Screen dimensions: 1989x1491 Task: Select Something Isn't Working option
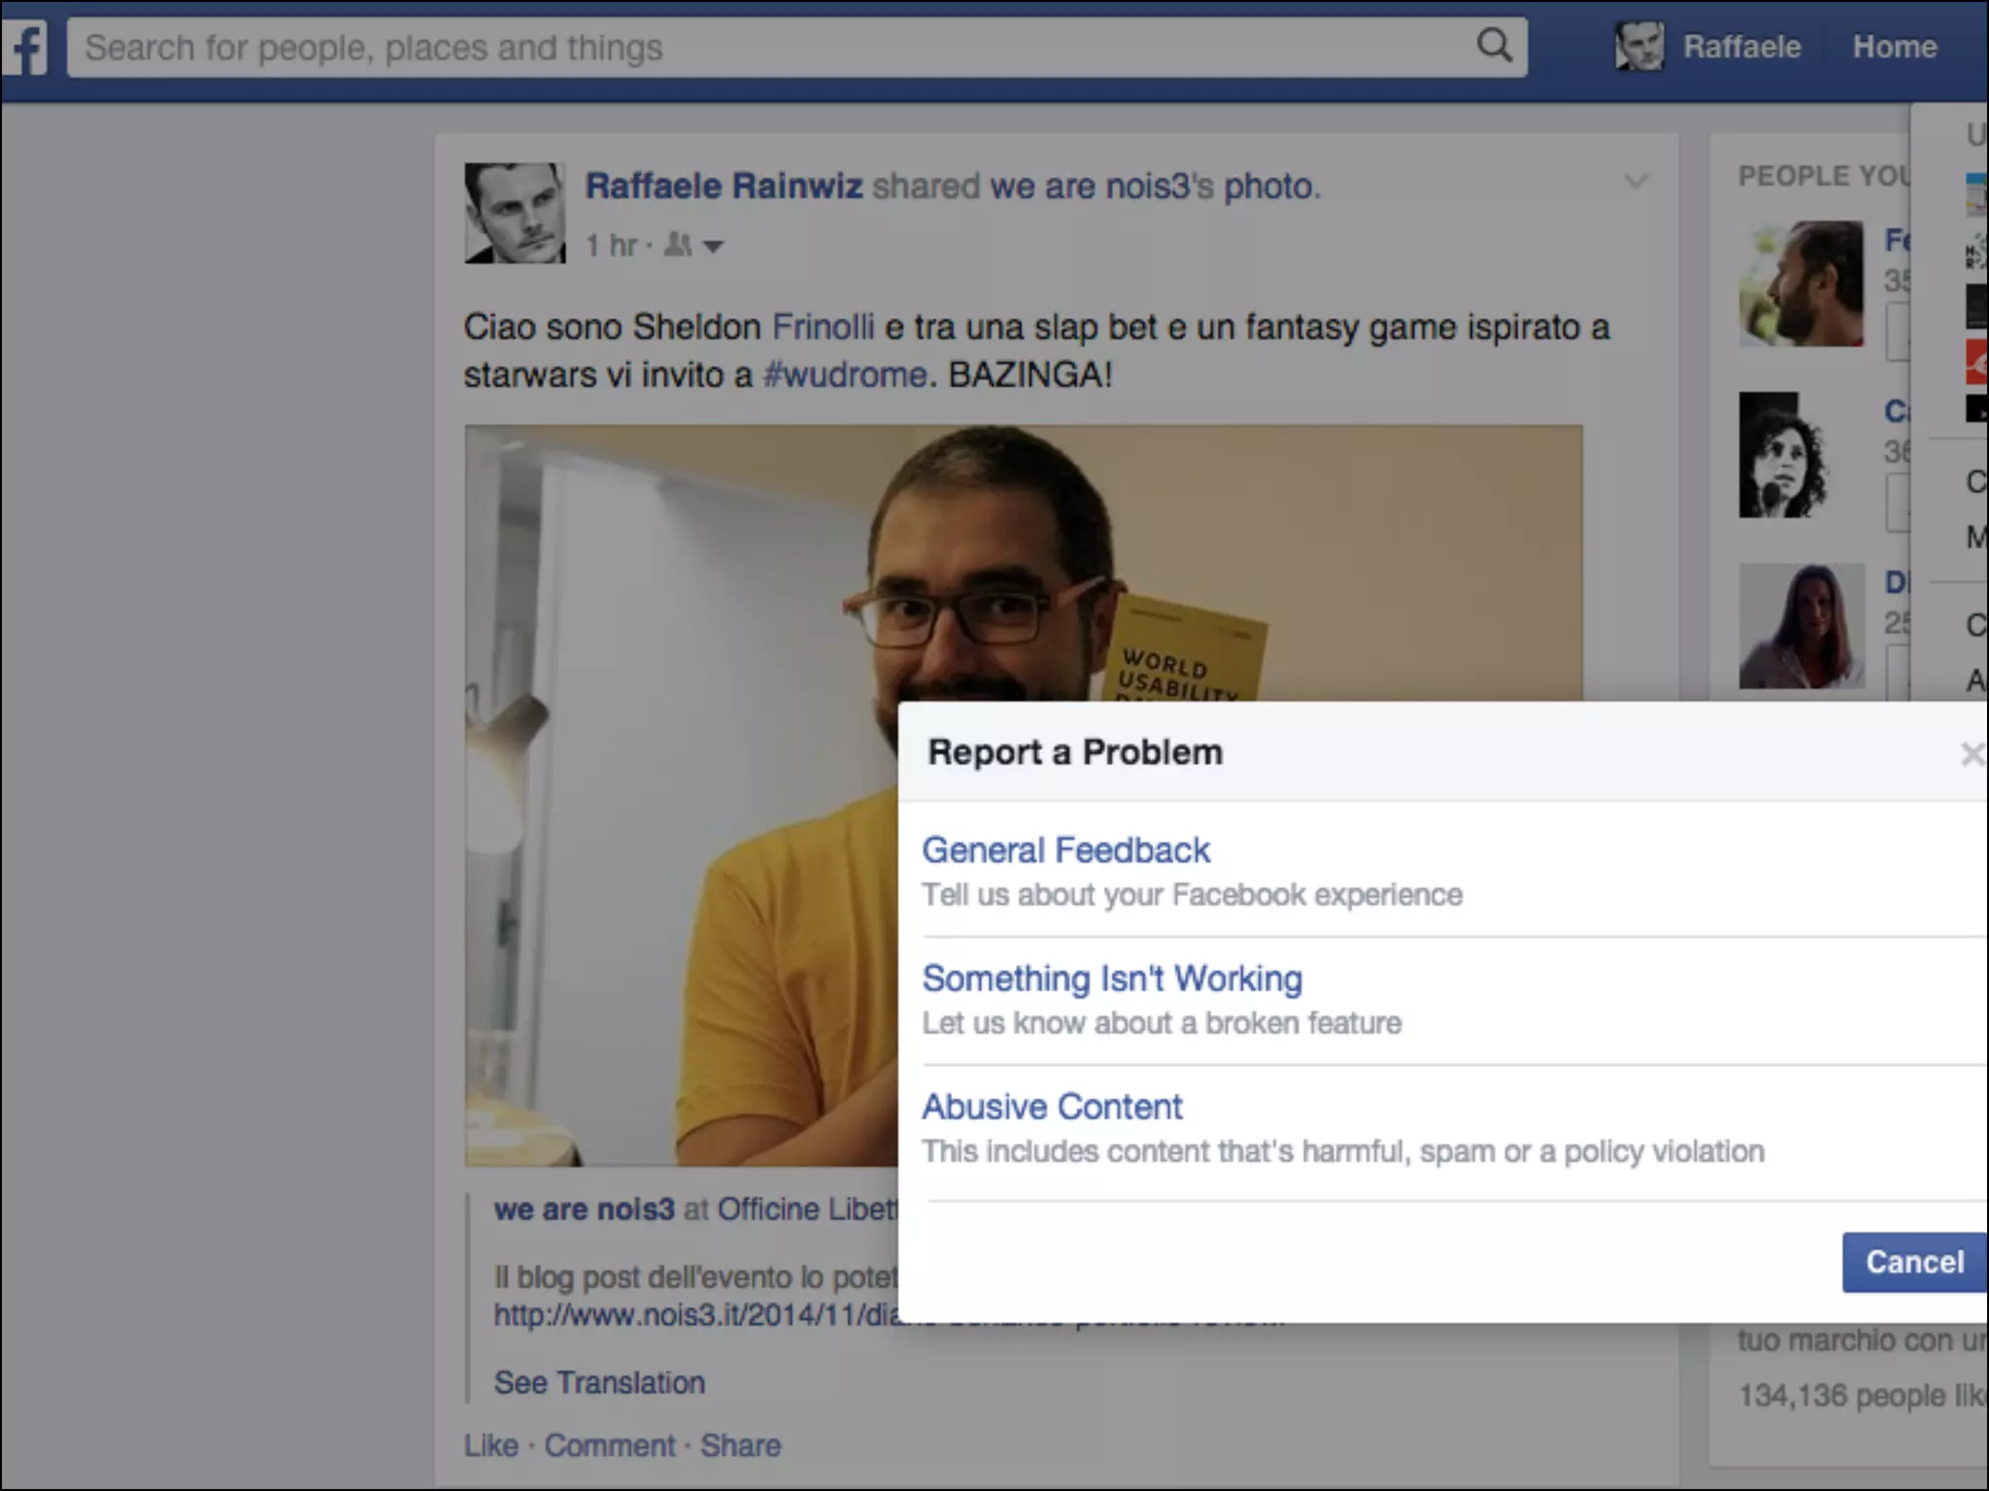coord(1112,978)
